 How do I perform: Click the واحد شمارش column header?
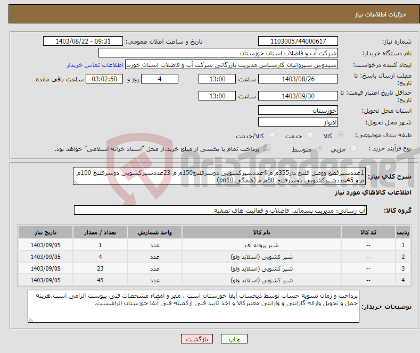tap(155, 232)
